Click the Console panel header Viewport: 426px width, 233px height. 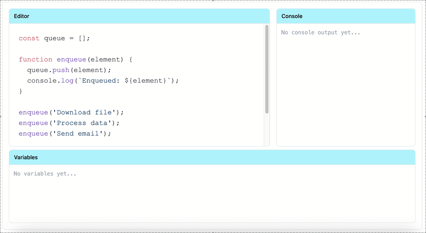(346, 16)
